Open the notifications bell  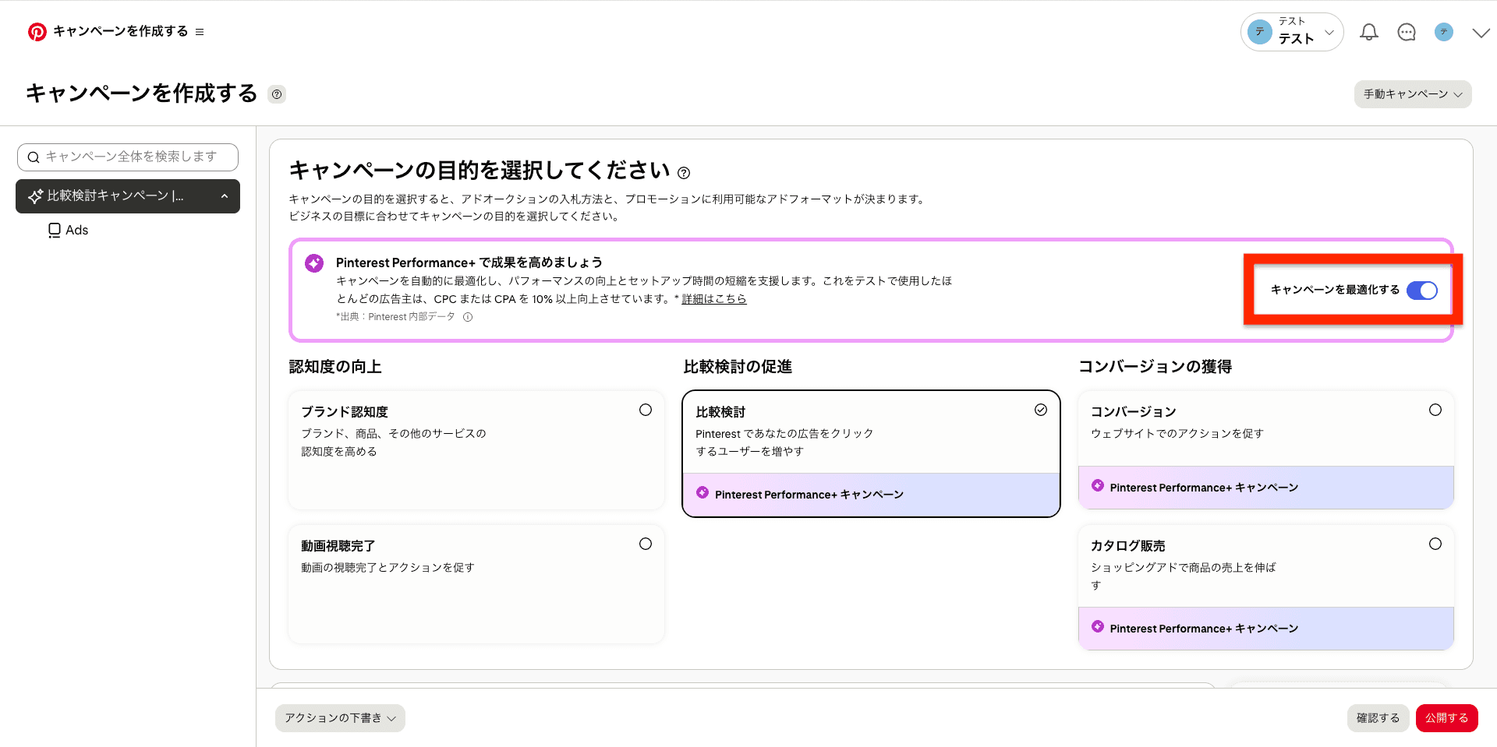point(1369,32)
